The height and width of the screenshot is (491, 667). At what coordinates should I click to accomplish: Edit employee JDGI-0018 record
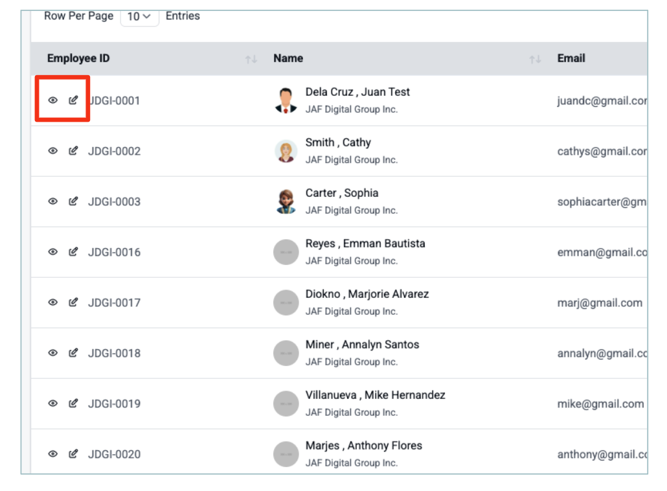click(73, 353)
